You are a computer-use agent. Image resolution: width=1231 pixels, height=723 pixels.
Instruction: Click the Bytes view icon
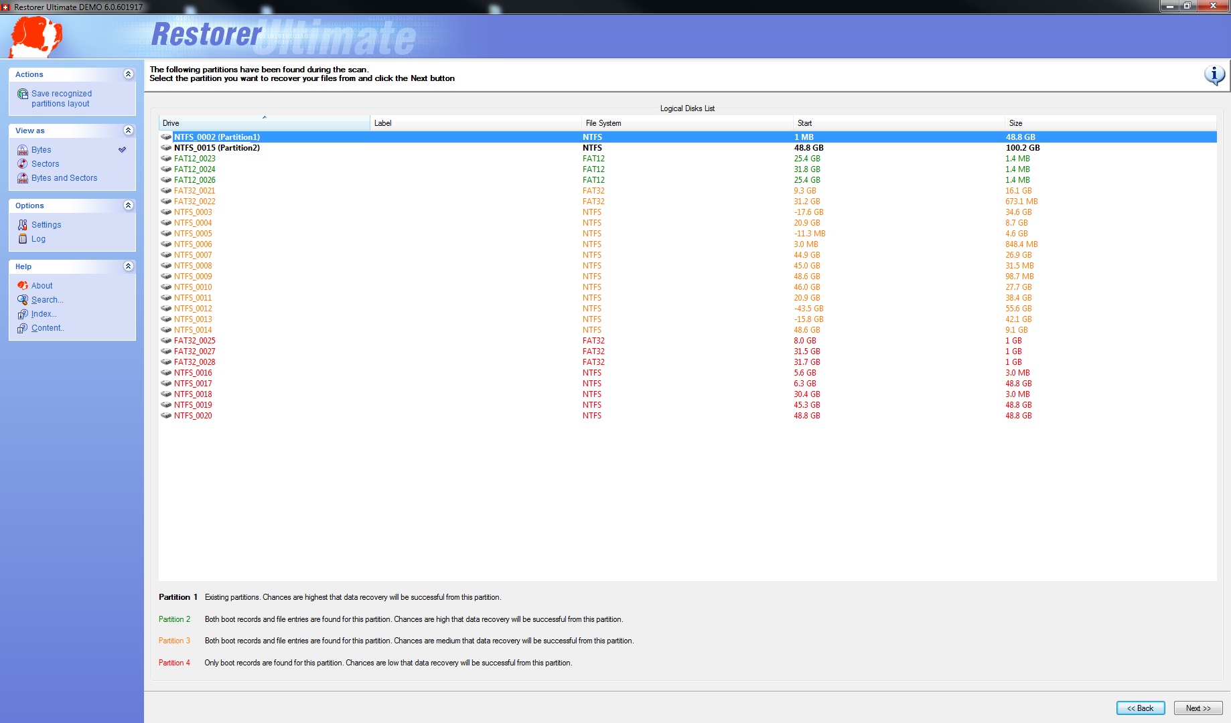coord(23,150)
